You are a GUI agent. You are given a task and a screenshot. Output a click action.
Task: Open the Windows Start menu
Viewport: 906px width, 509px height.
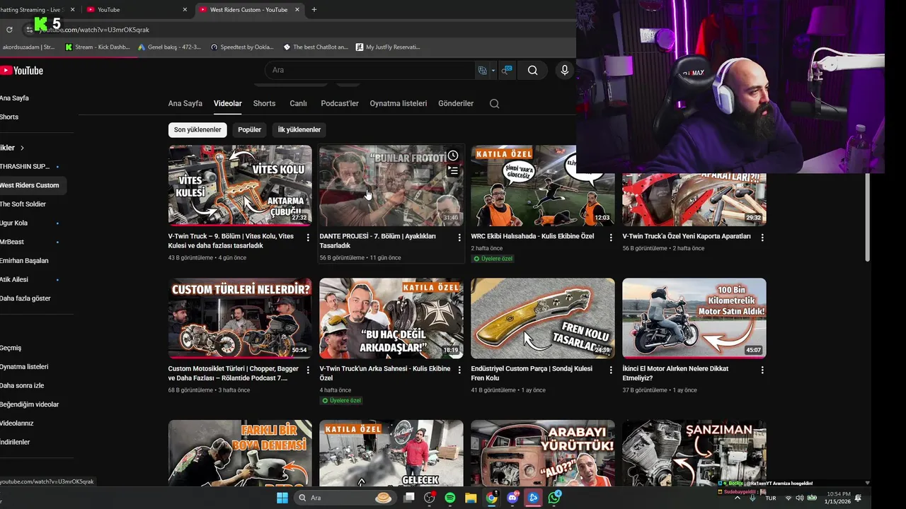282,498
